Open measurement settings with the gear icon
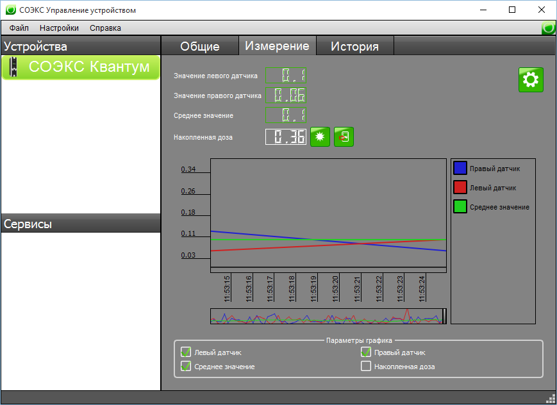557x405 pixels. pos(531,79)
